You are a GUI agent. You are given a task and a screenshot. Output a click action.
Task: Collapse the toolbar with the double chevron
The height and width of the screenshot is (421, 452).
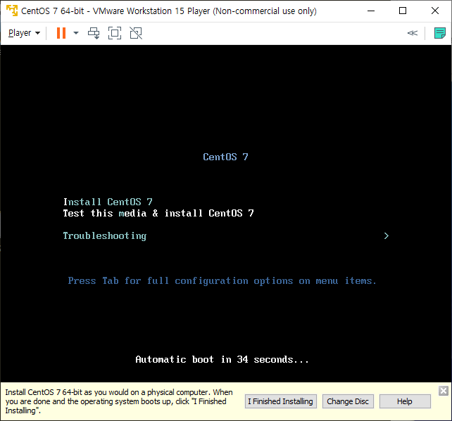(413, 33)
